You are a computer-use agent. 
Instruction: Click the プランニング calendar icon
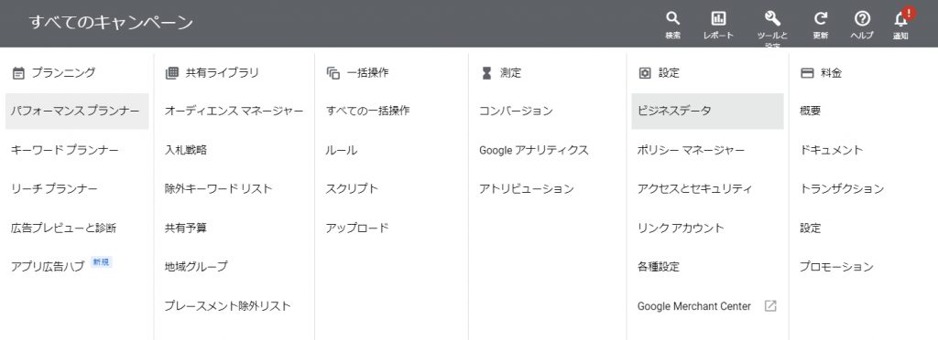pyautogui.click(x=18, y=73)
